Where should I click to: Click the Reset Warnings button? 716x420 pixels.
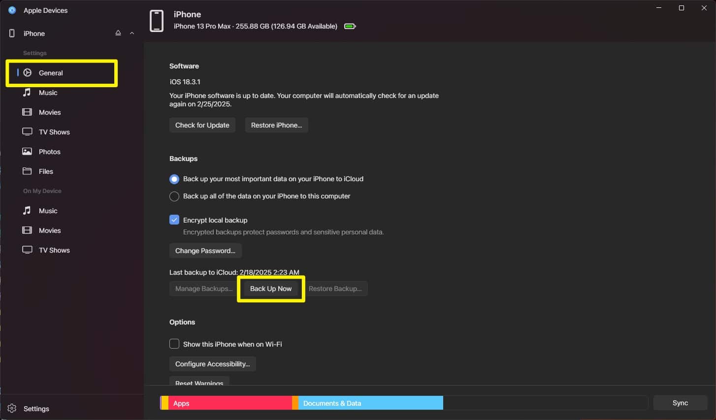[x=199, y=382]
